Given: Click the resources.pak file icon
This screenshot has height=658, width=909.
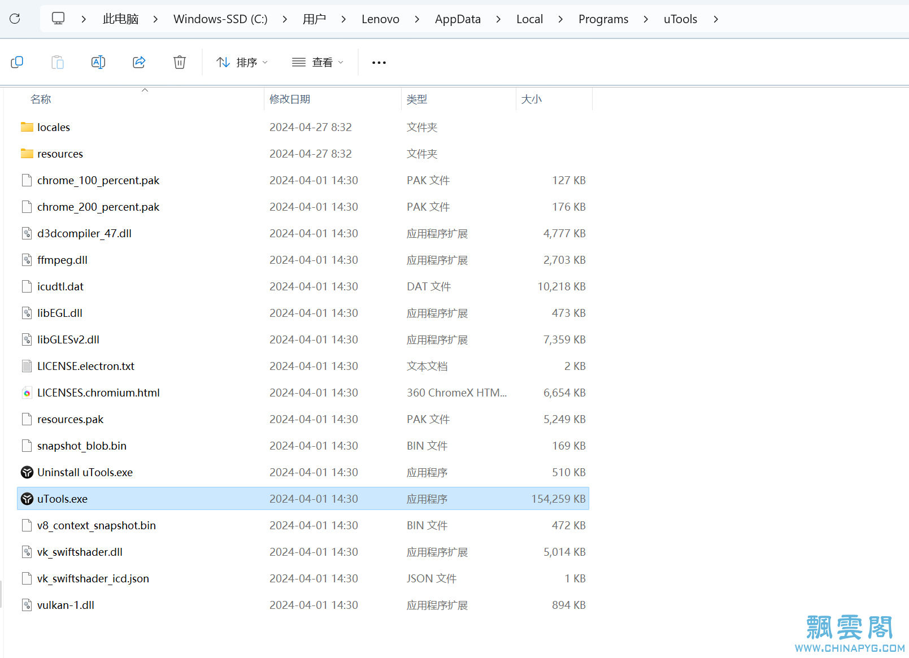Looking at the screenshot, I should pos(27,419).
